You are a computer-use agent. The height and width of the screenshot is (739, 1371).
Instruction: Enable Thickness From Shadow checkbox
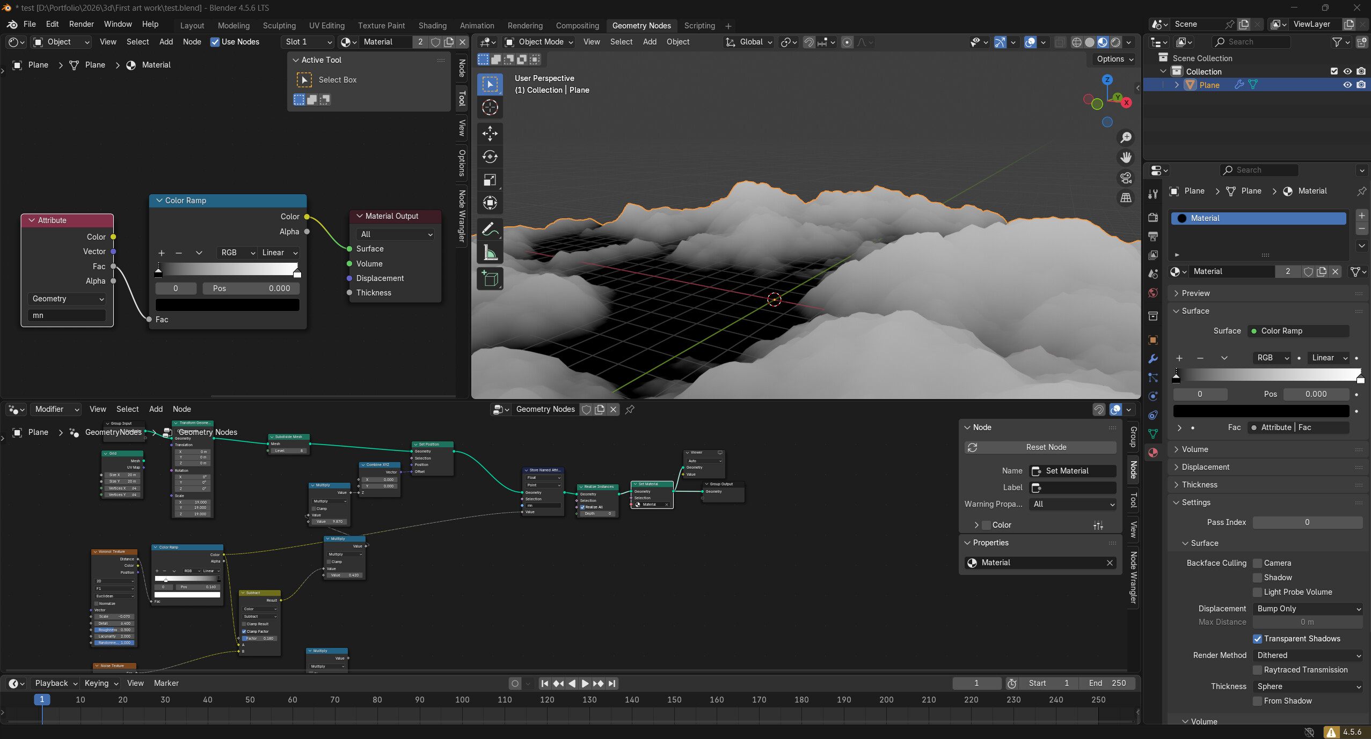[1257, 701]
